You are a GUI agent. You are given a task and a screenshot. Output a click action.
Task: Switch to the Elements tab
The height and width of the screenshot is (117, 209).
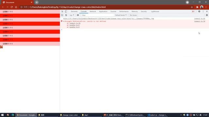point(74,12)
